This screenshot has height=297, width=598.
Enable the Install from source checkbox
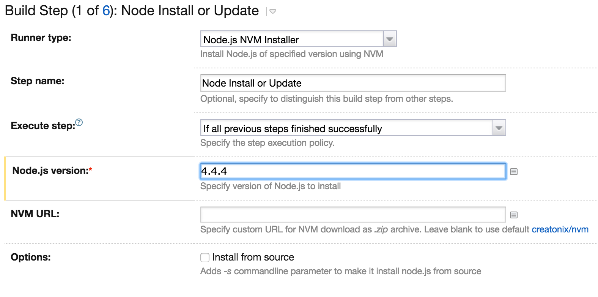[205, 258]
